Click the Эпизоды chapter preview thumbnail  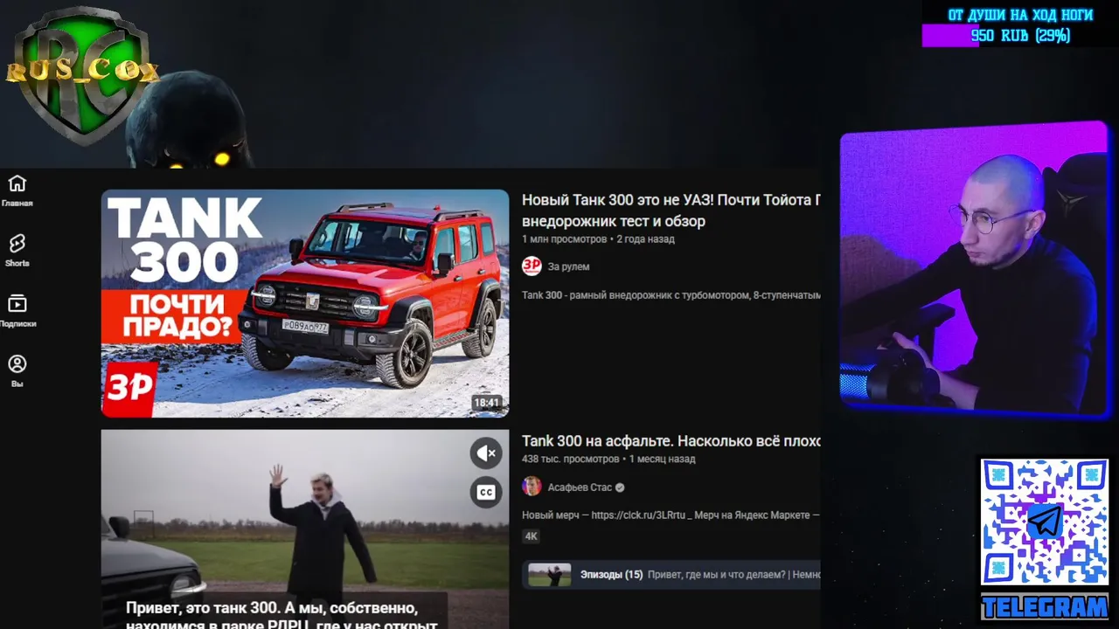(x=550, y=575)
